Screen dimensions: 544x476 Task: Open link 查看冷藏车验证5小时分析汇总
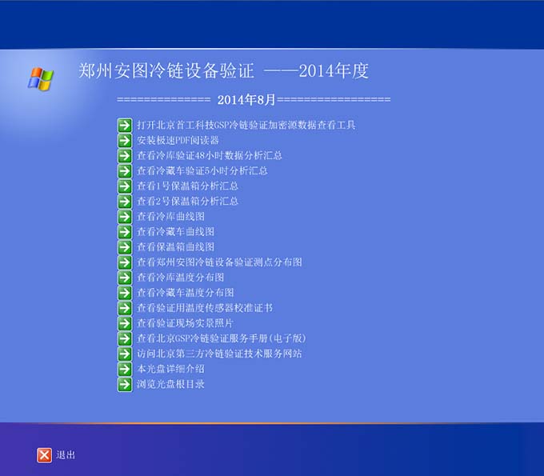[202, 171]
